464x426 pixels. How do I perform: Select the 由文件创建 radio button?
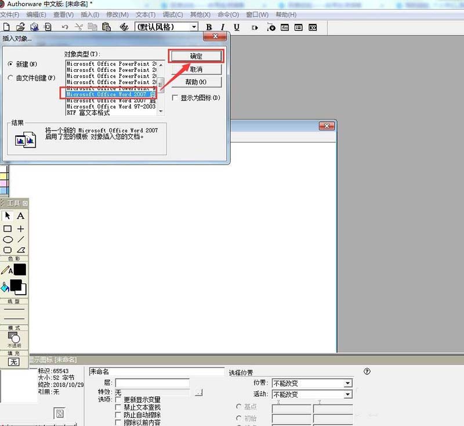click(10, 78)
